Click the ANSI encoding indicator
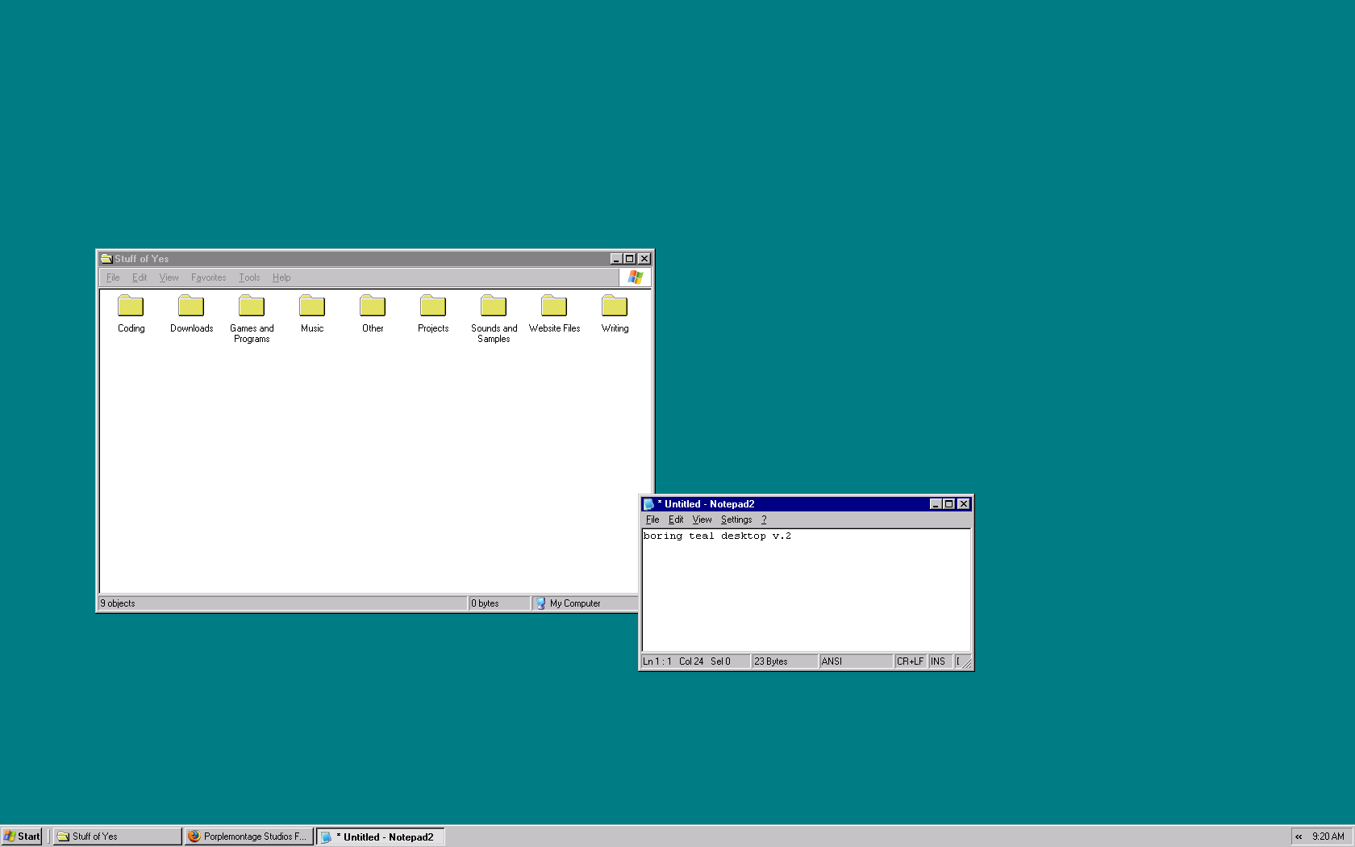Viewport: 1355px width, 847px height. pos(831,661)
